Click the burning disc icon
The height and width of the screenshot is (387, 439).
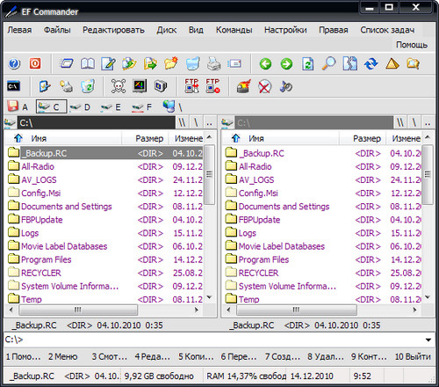click(x=243, y=86)
